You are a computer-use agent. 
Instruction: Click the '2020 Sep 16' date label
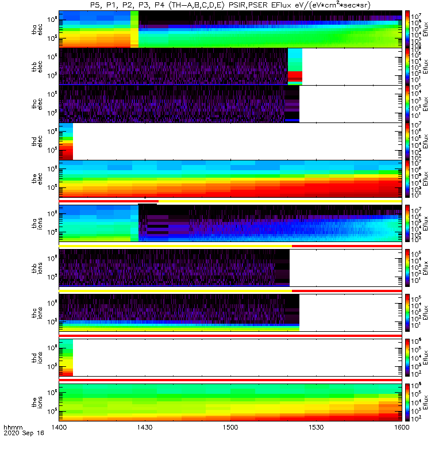pyautogui.click(x=24, y=433)
